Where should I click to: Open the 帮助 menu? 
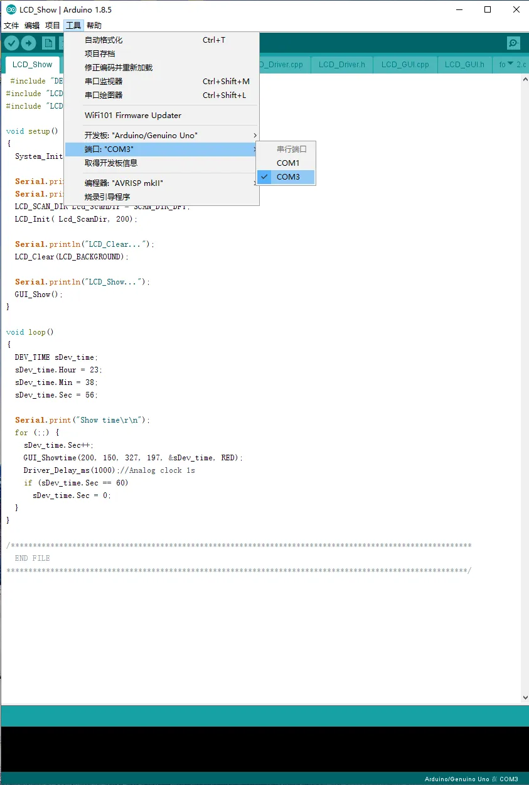point(94,25)
